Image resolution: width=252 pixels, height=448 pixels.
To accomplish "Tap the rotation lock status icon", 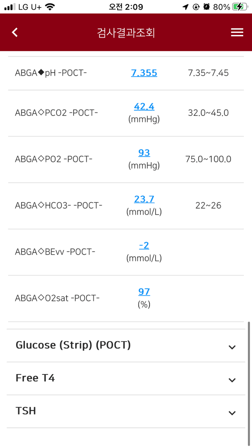I will coord(196,7).
